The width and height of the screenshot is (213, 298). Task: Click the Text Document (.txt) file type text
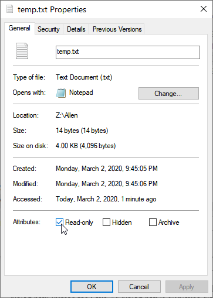point(84,77)
